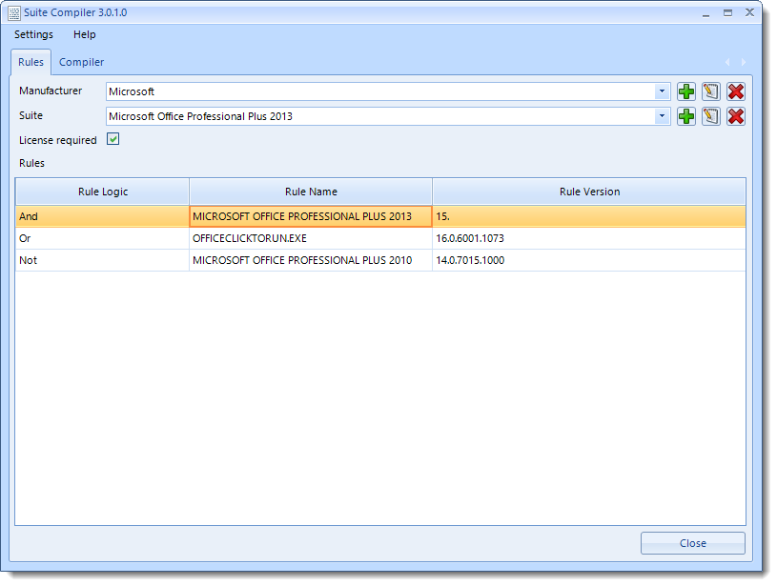Switch to the Compiler tab

[x=81, y=63]
